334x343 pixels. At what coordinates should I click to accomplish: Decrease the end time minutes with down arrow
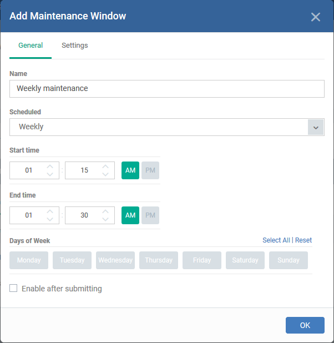pyautogui.click(x=105, y=219)
